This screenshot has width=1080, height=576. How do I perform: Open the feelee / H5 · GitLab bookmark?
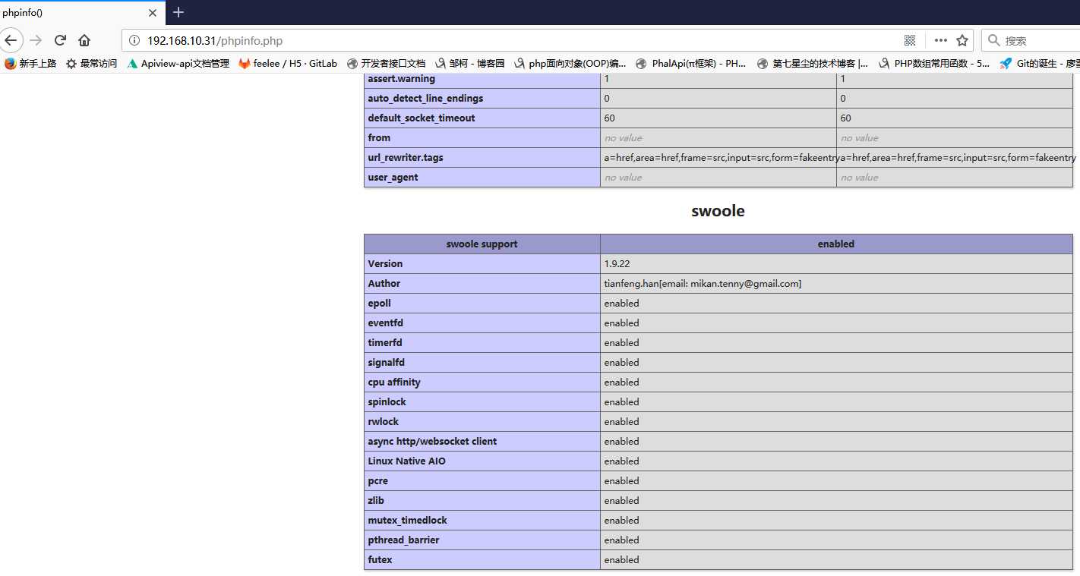tap(288, 64)
